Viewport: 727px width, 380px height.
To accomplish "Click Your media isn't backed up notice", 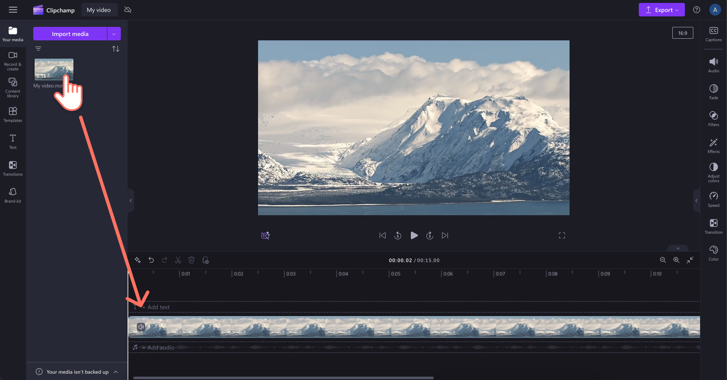I will click(x=77, y=372).
